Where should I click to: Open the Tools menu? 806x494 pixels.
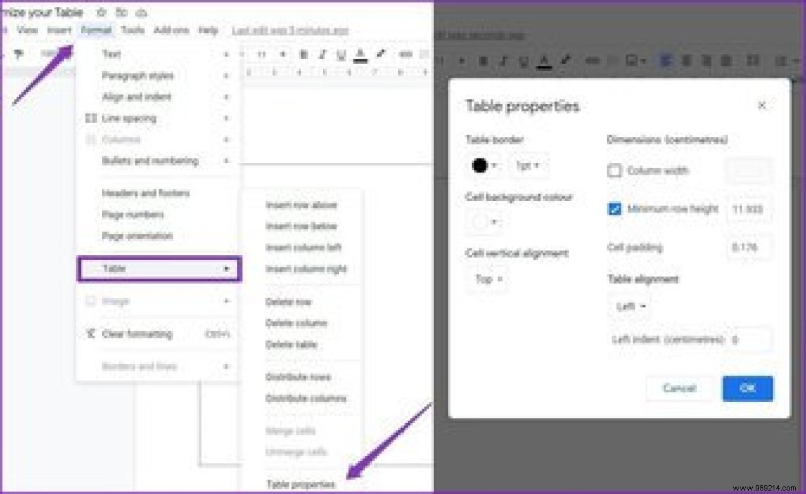(132, 30)
